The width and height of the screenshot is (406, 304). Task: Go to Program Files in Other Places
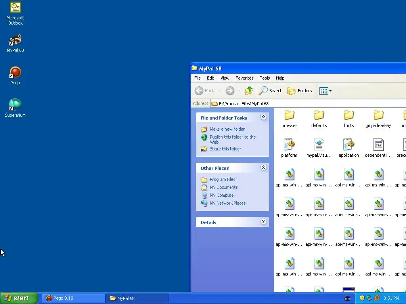222,179
